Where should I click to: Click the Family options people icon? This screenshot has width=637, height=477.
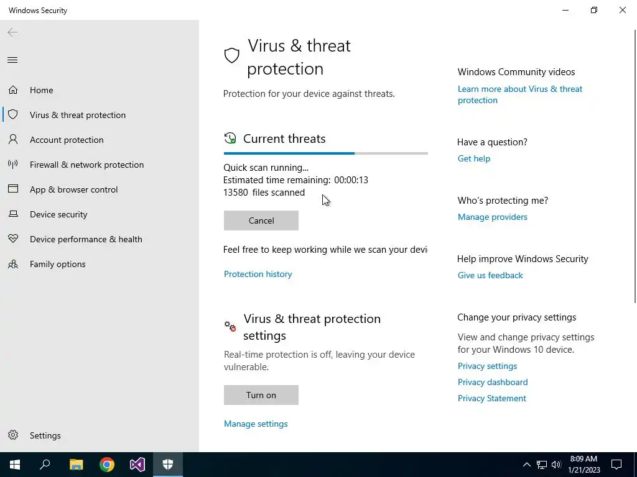coord(13,264)
